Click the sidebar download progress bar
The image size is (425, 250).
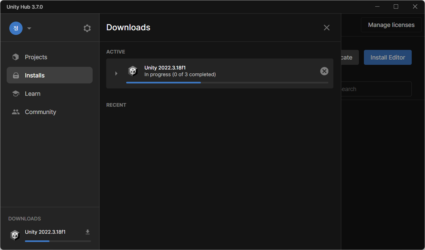(x=58, y=241)
